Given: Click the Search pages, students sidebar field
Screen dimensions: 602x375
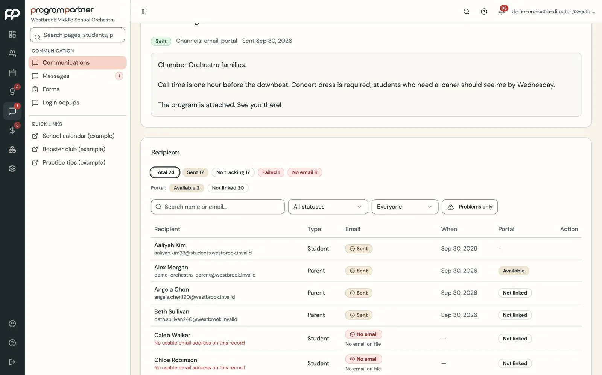Looking at the screenshot, I should pyautogui.click(x=78, y=35).
